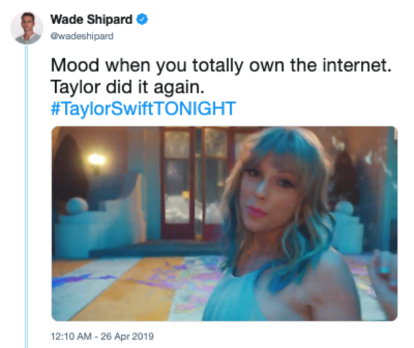
Task: Click the turquoise ring on the hand
Action: pyautogui.click(x=384, y=270)
